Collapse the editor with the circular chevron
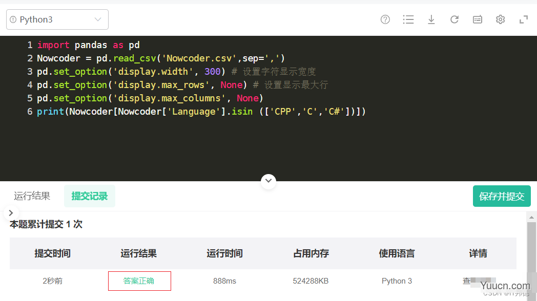537x301 pixels. click(268, 181)
